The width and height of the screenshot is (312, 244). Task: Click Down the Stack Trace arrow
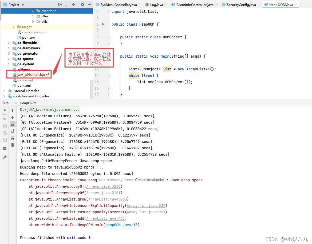pyautogui.click(x=13, y=117)
